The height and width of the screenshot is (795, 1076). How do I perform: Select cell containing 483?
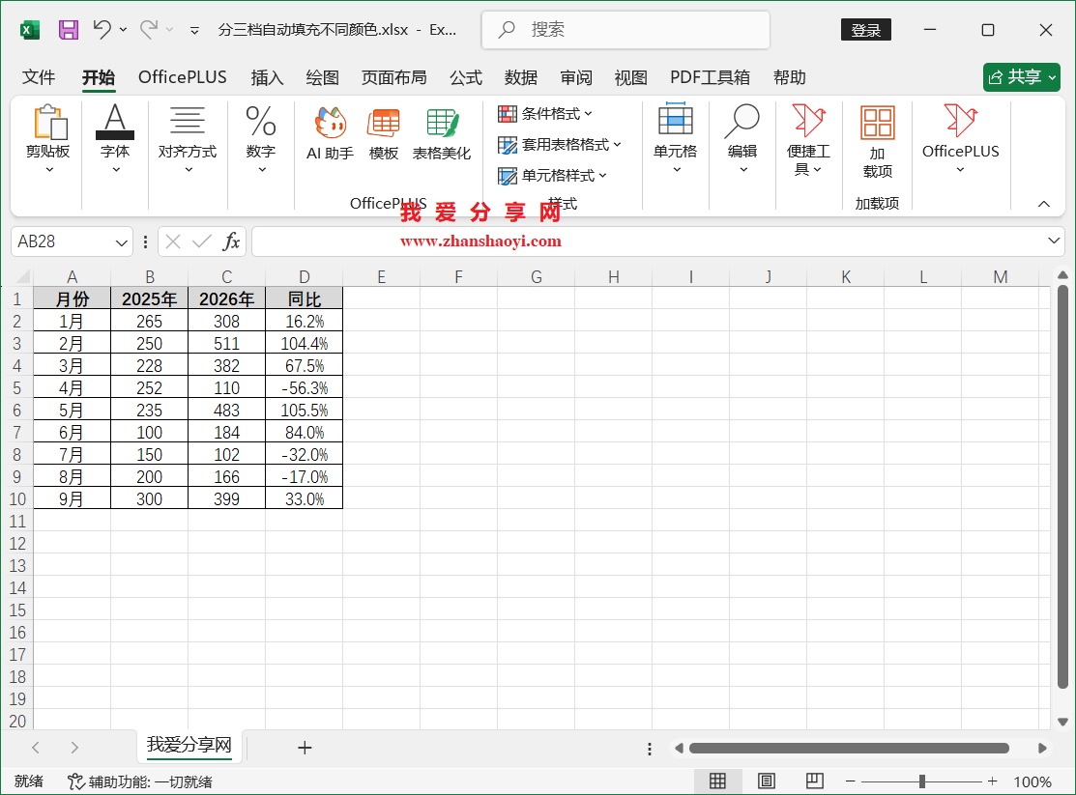coord(226,411)
